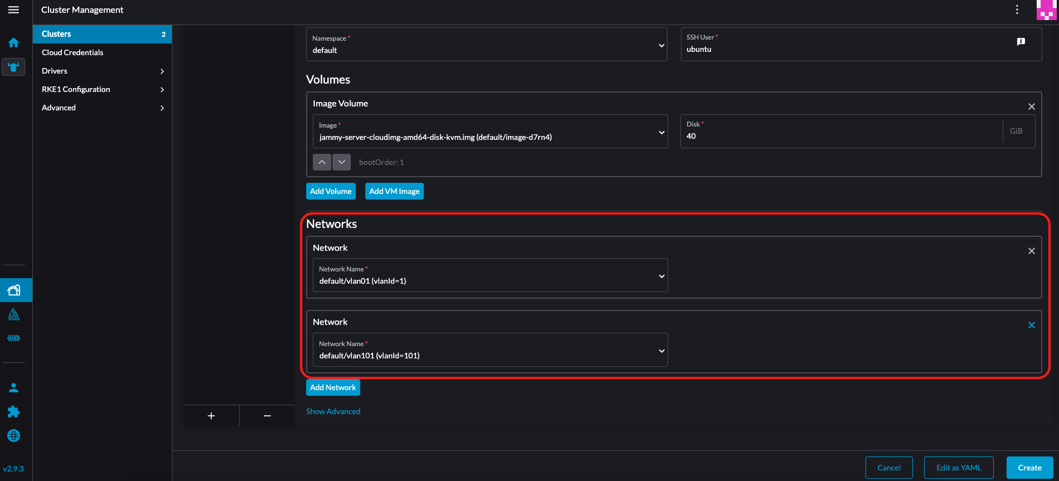Click the Edit as YAML button
This screenshot has height=481, width=1059.
(958, 468)
